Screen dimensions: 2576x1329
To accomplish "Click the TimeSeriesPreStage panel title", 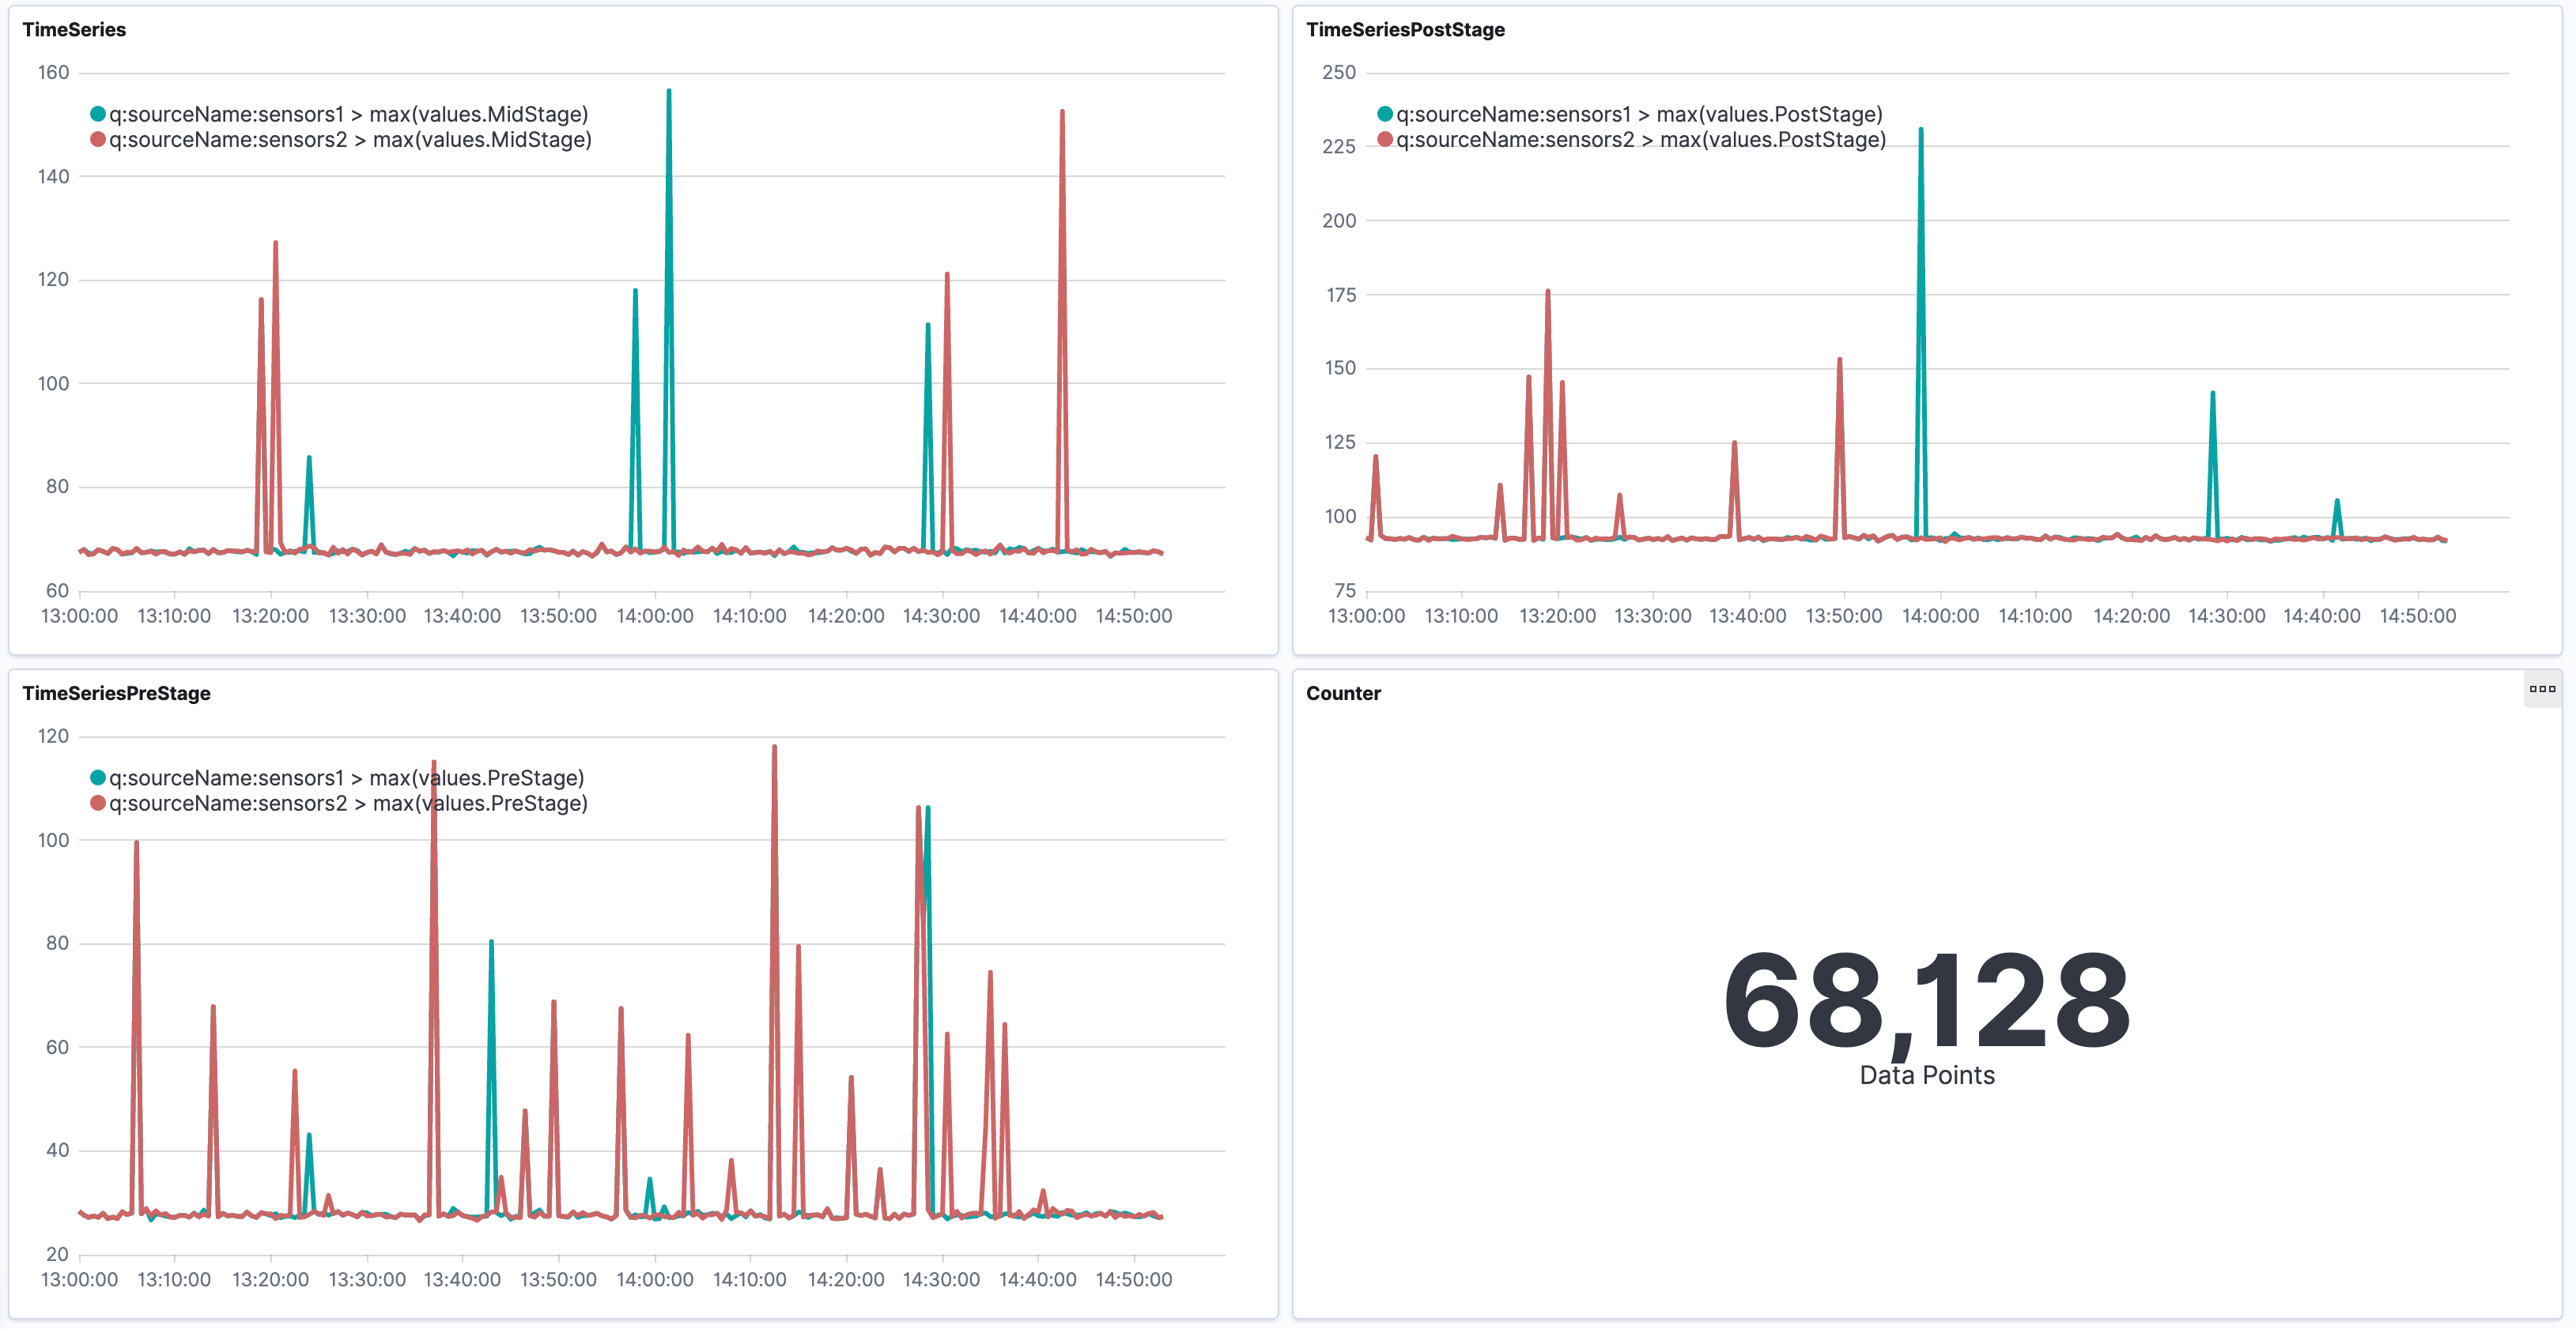I will (116, 694).
